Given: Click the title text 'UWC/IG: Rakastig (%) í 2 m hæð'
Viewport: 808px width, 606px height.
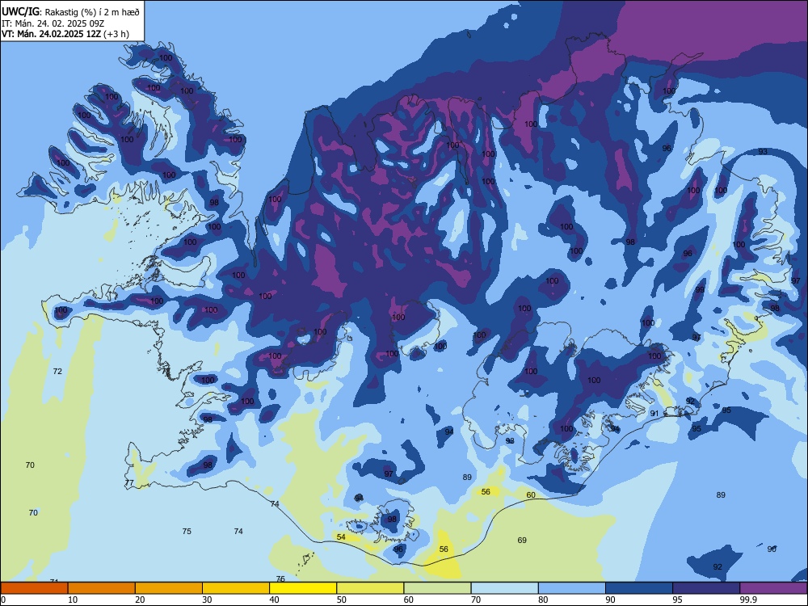Looking at the screenshot, I should tap(70, 11).
